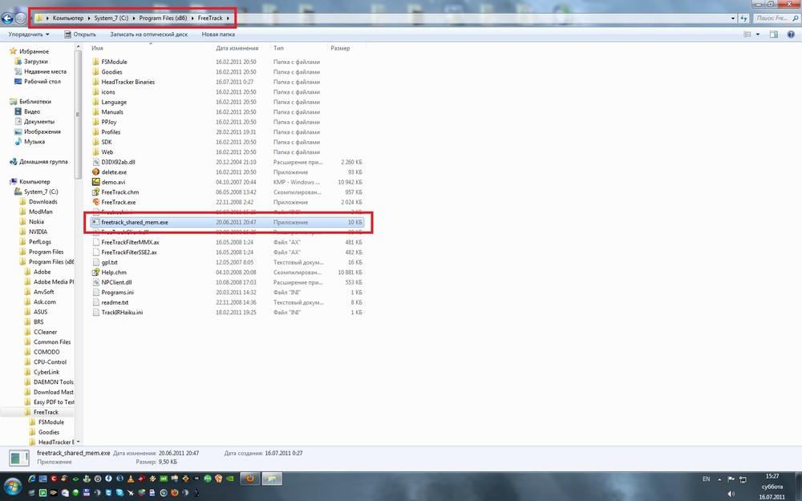Sort by the Размер column header
The height and width of the screenshot is (501, 802).
[340, 48]
